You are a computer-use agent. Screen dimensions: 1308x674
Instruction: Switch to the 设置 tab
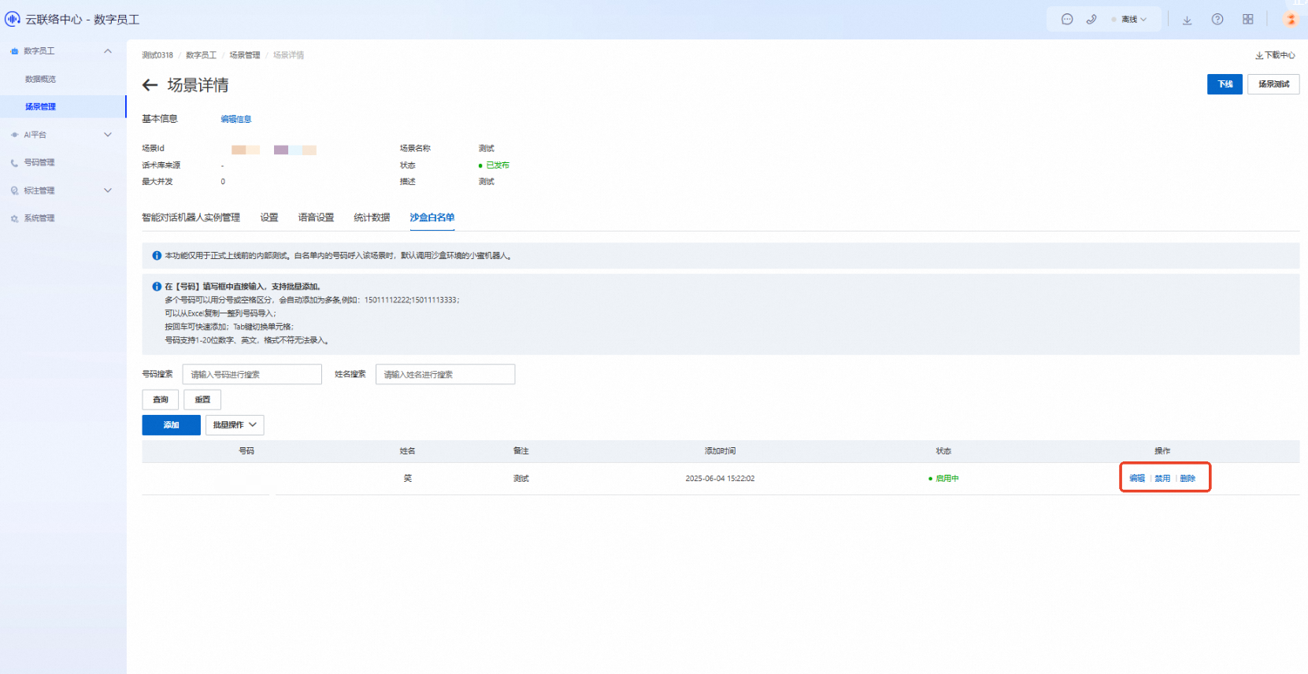pyautogui.click(x=269, y=217)
